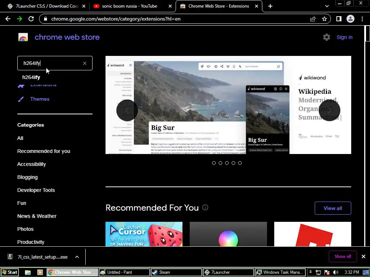The width and height of the screenshot is (370, 277).
Task: Click the site lock icon in address bar
Action: 46,19
